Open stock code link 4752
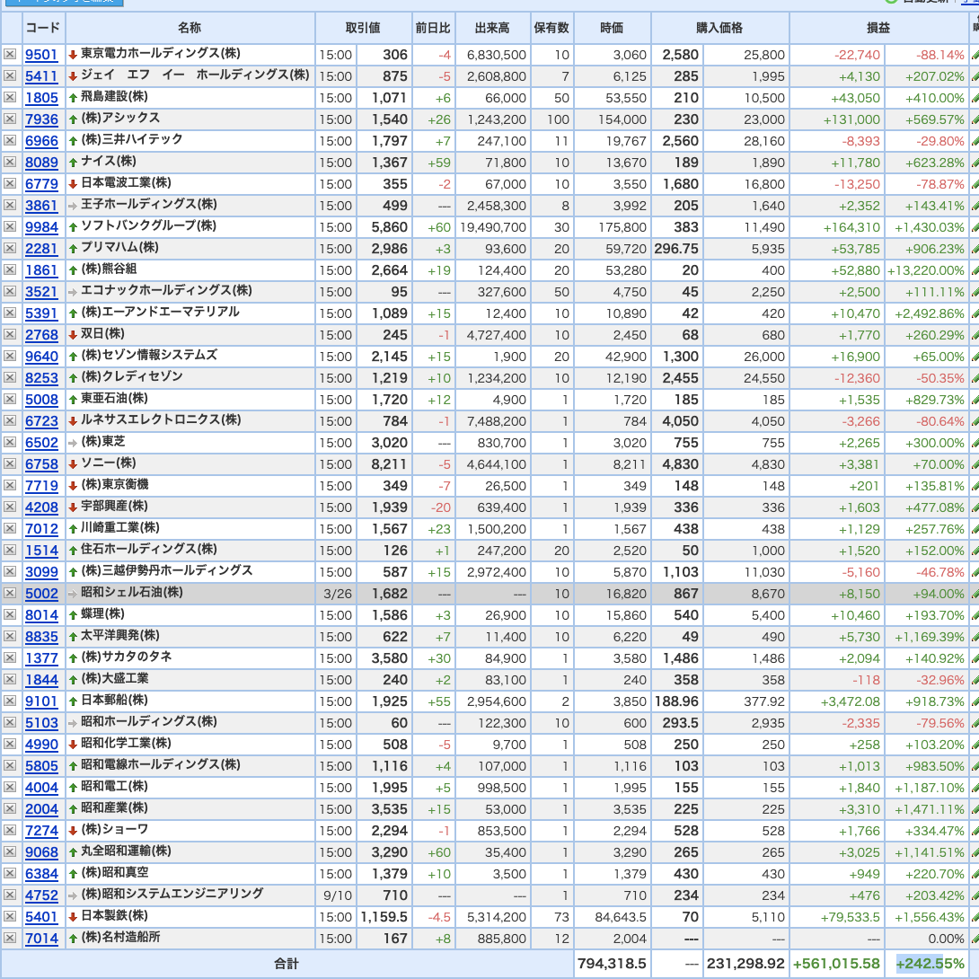The image size is (979, 979). tap(41, 895)
